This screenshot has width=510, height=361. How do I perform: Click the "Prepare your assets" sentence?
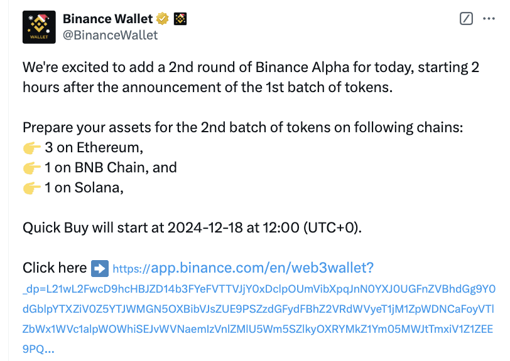tap(242, 128)
